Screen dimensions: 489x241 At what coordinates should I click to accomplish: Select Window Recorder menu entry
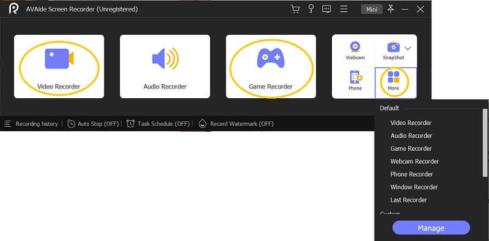(x=414, y=187)
